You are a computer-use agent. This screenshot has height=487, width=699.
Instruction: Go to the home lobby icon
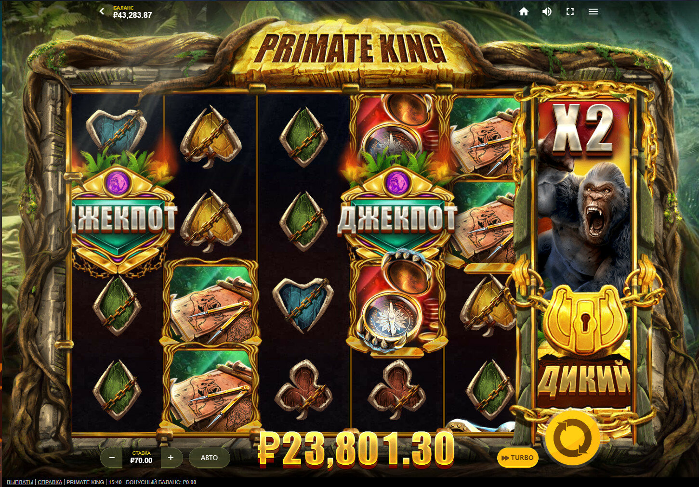524,12
